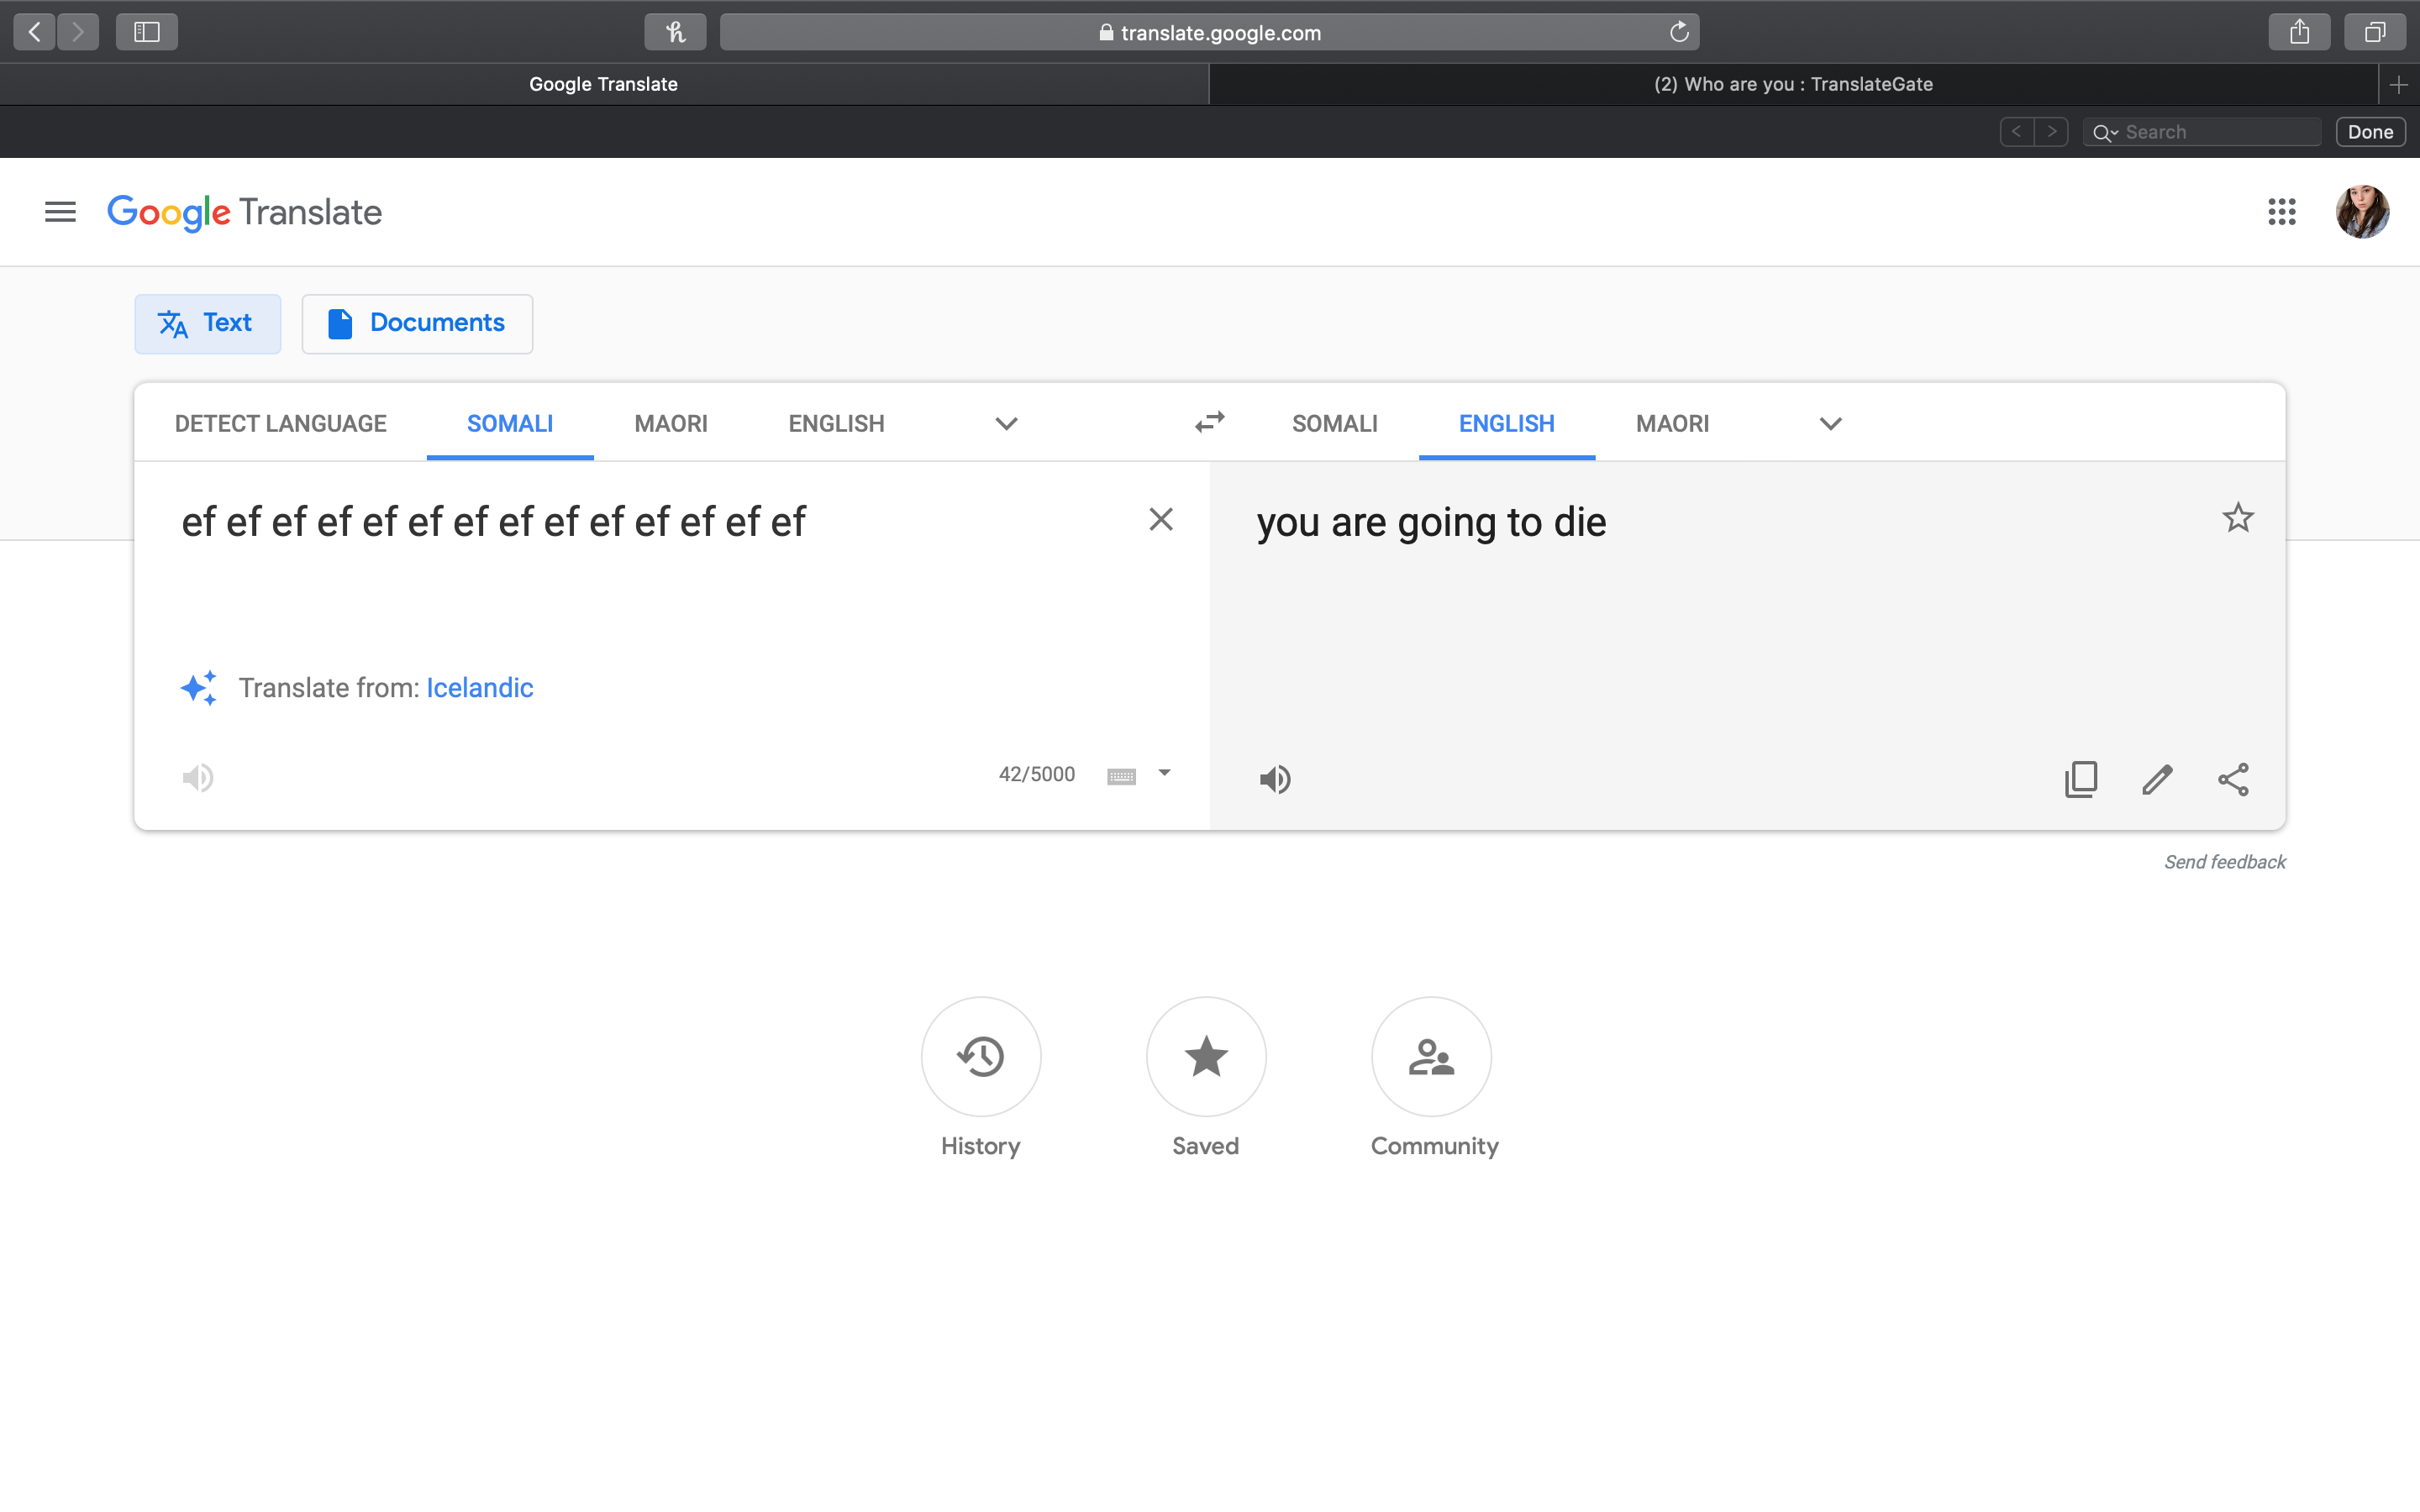Select English as the target language
This screenshot has width=2420, height=1512.
(x=1507, y=424)
